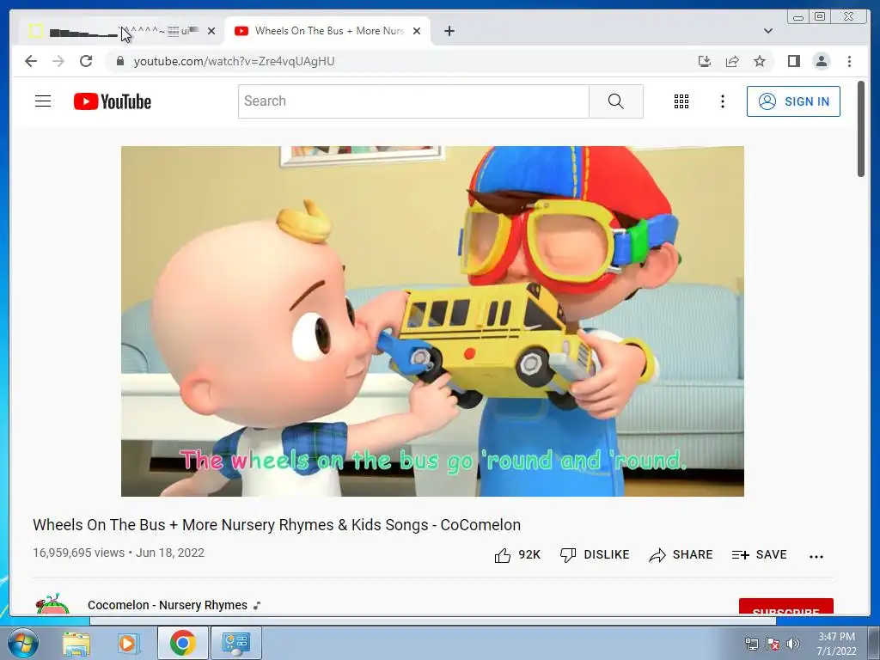
Task: Go back with browser back arrow
Action: pyautogui.click(x=31, y=61)
